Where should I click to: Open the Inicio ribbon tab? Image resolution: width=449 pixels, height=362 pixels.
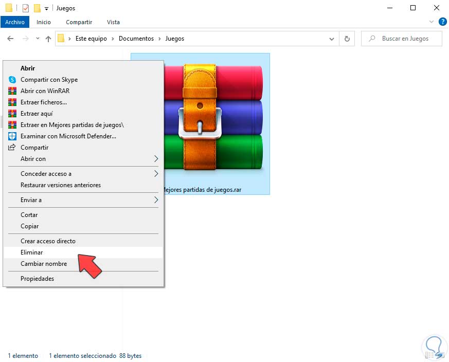(x=44, y=22)
